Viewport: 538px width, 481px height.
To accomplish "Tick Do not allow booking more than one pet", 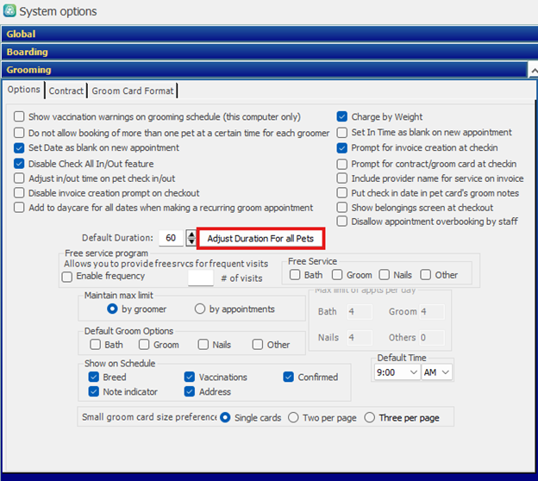I will point(19,133).
